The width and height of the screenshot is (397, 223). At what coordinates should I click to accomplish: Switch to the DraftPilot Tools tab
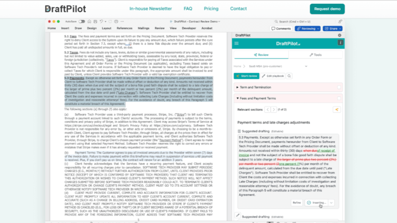coord(316,55)
